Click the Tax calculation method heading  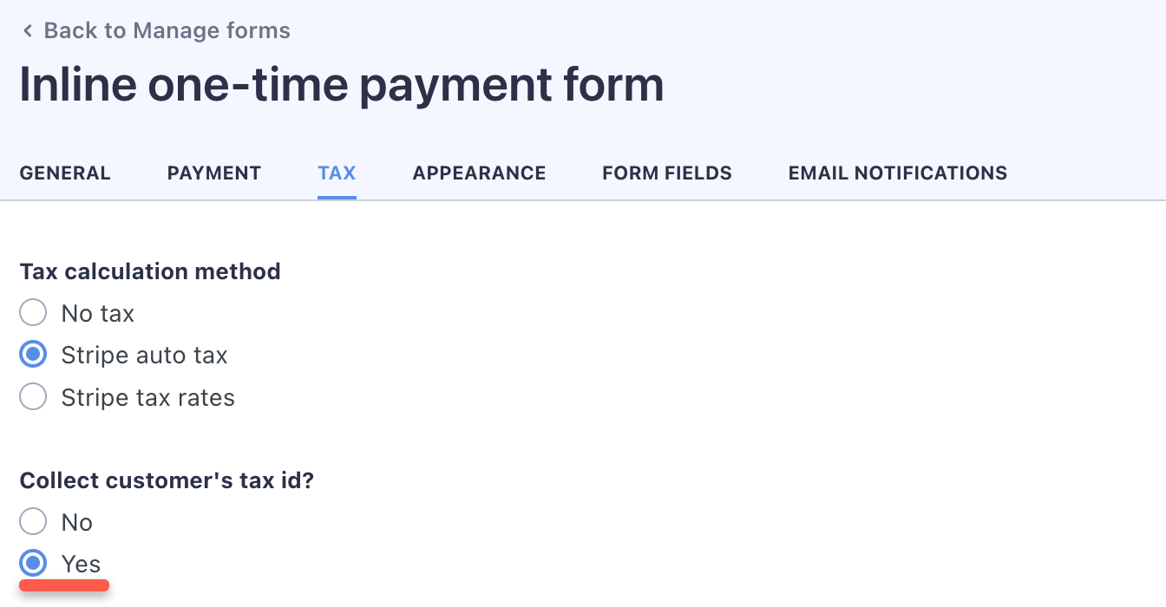[150, 271]
